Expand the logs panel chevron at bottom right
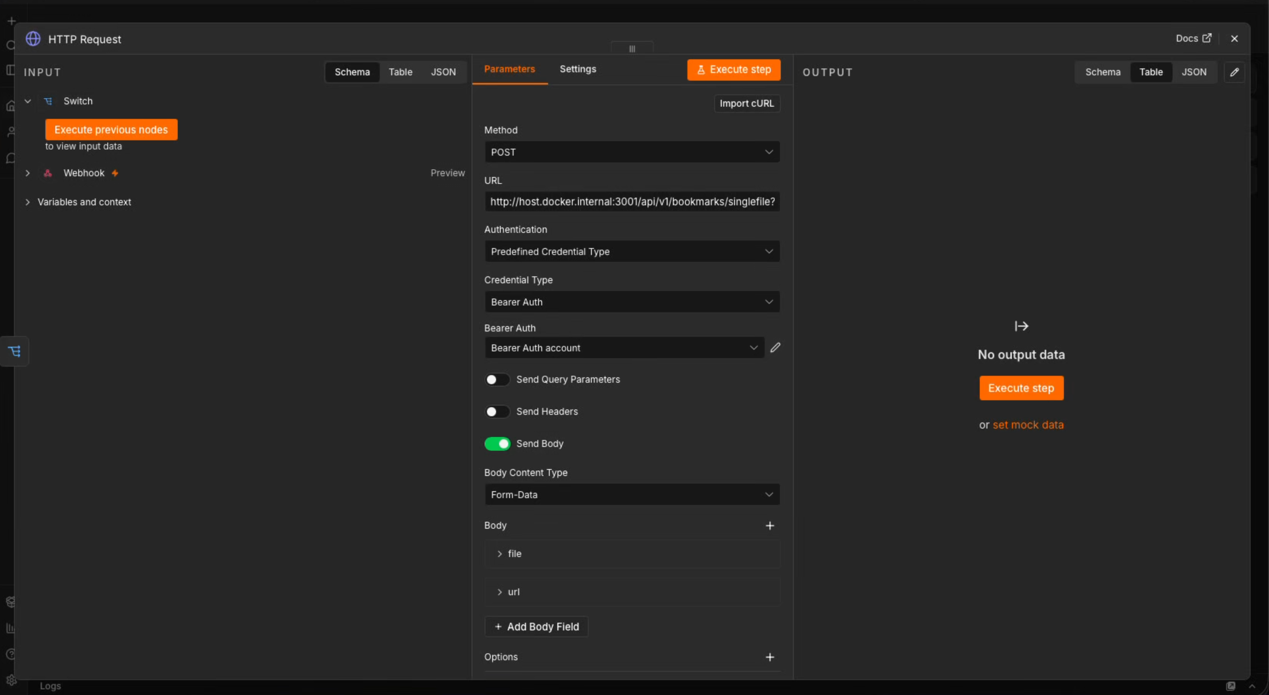 [1252, 686]
